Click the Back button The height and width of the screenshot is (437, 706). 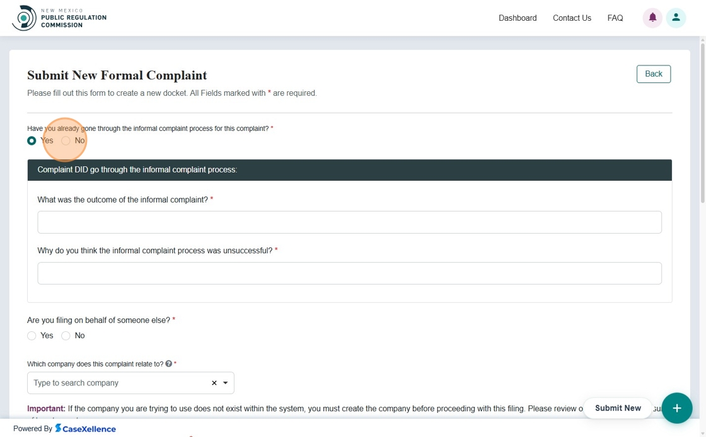(x=653, y=74)
